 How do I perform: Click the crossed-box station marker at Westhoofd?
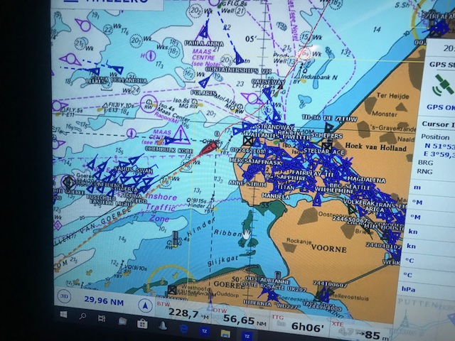point(172,289)
